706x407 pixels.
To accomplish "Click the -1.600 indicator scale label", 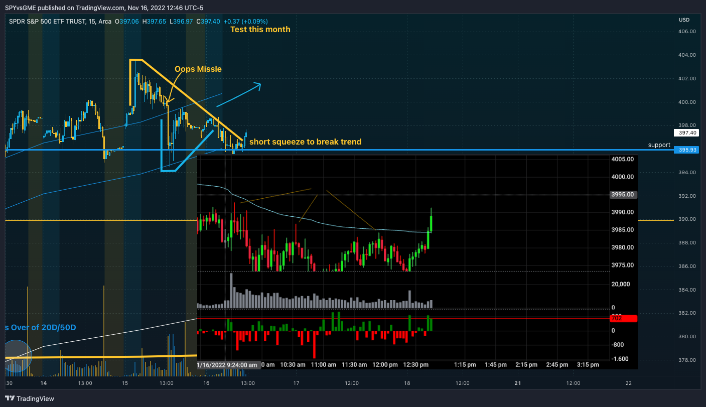I will [621, 359].
